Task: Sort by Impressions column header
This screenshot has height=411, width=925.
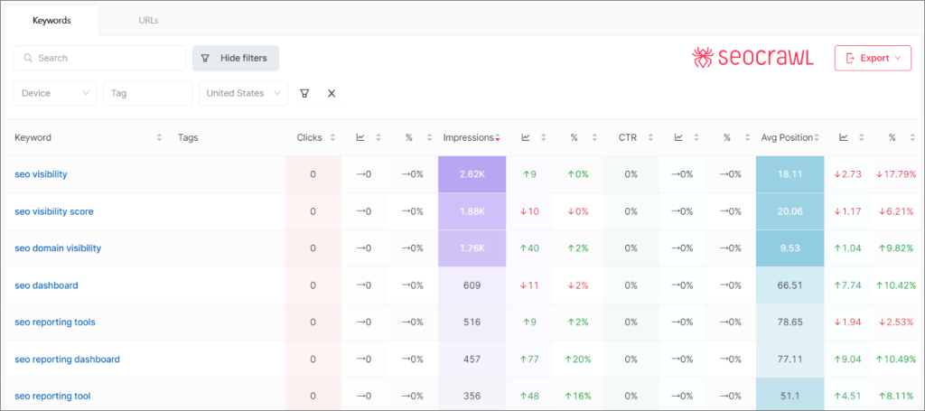Action: pos(467,137)
